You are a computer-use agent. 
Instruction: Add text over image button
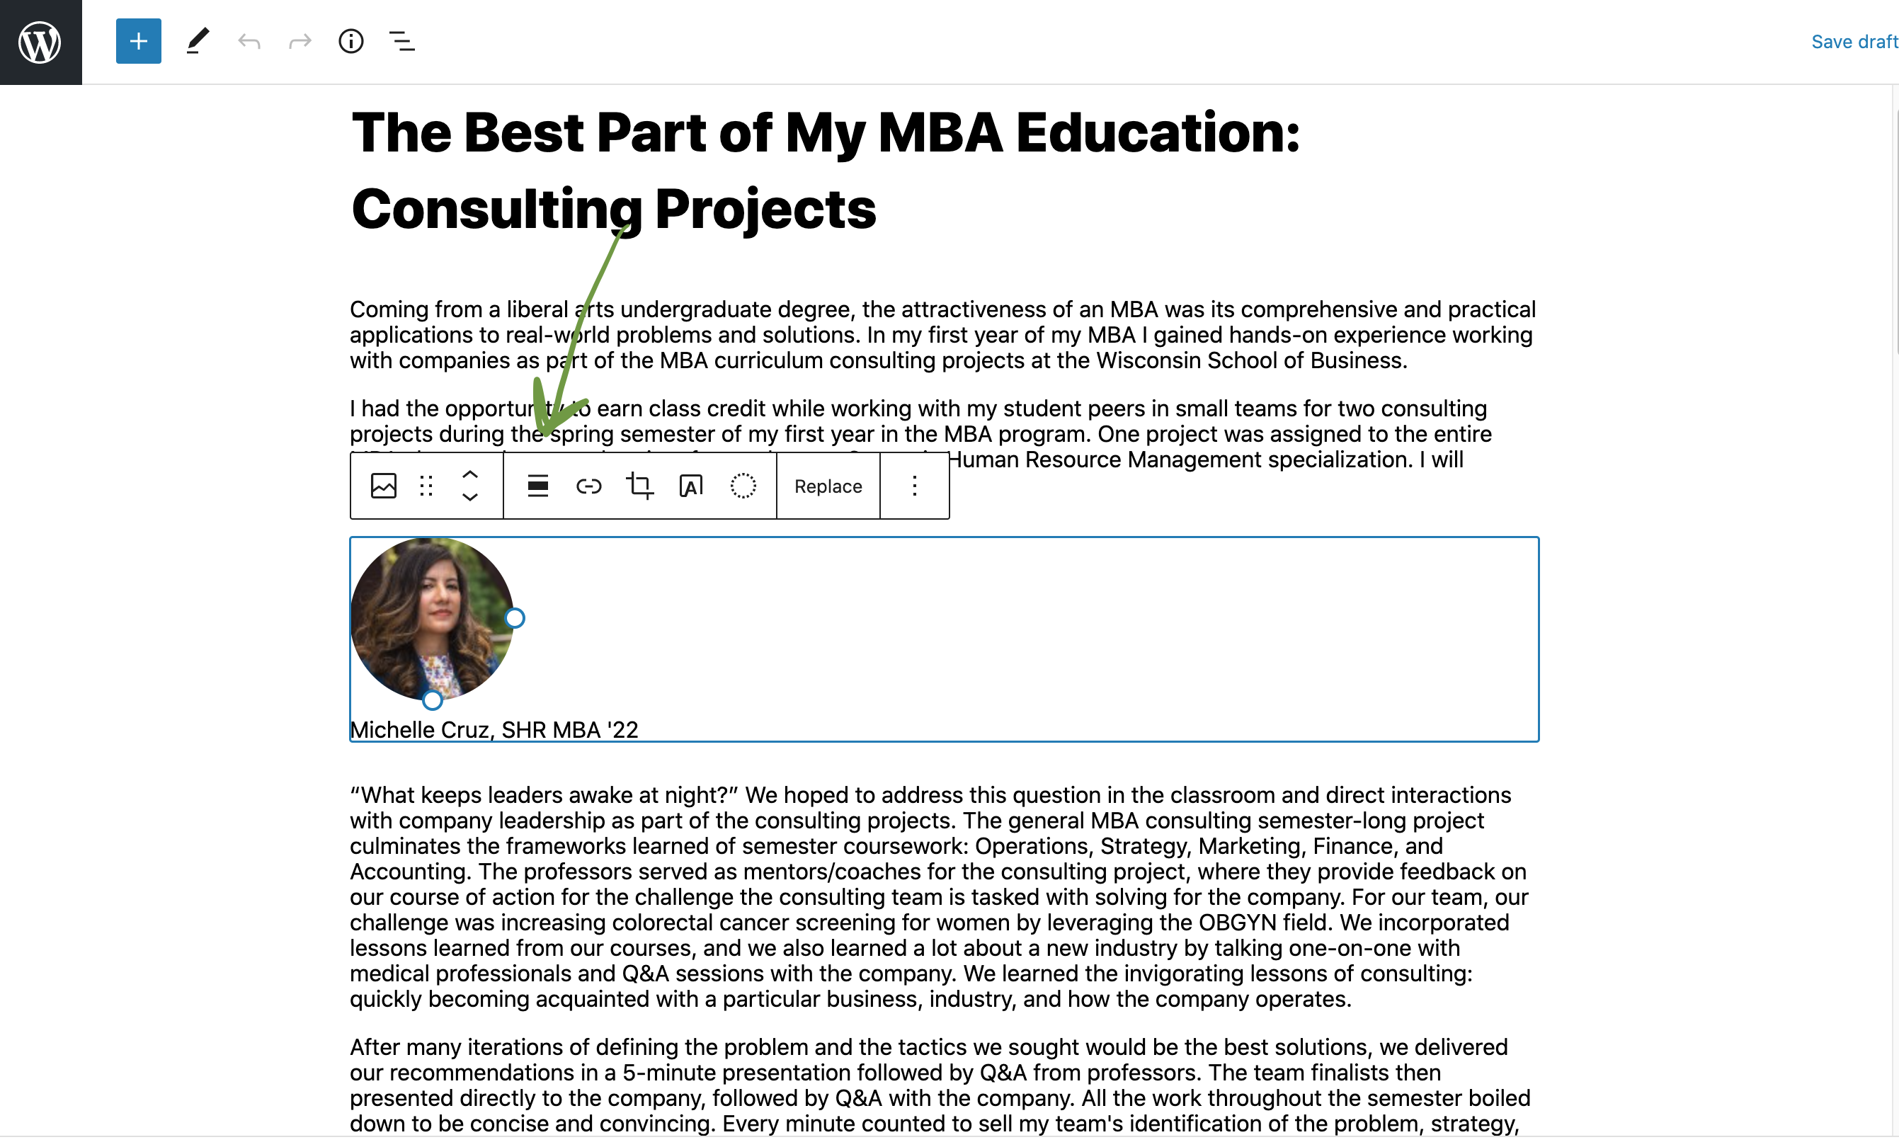click(691, 486)
